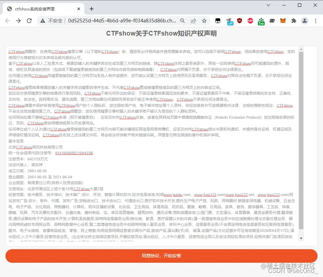Screen dimensions: 323x277
Task: Click the zoom magnifier in address bar
Action: pyautogui.click(x=183, y=21)
